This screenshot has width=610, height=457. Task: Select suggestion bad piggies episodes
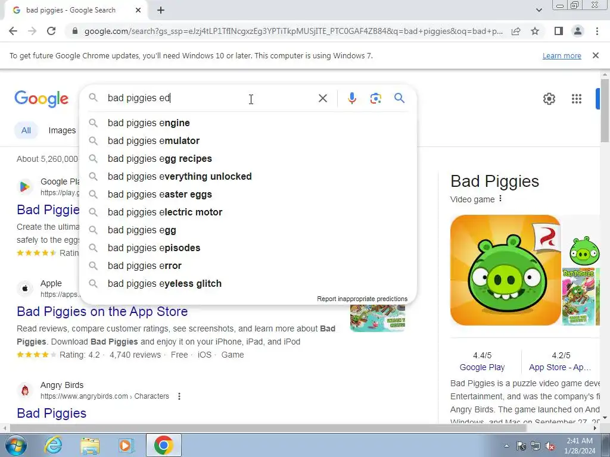point(248,248)
